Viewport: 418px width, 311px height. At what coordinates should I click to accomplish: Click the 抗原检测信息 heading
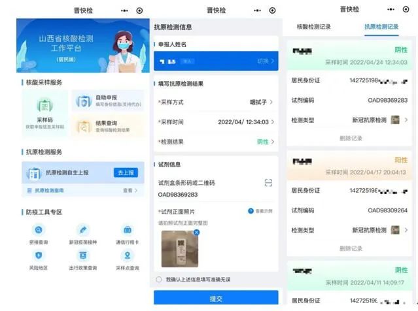click(x=173, y=27)
